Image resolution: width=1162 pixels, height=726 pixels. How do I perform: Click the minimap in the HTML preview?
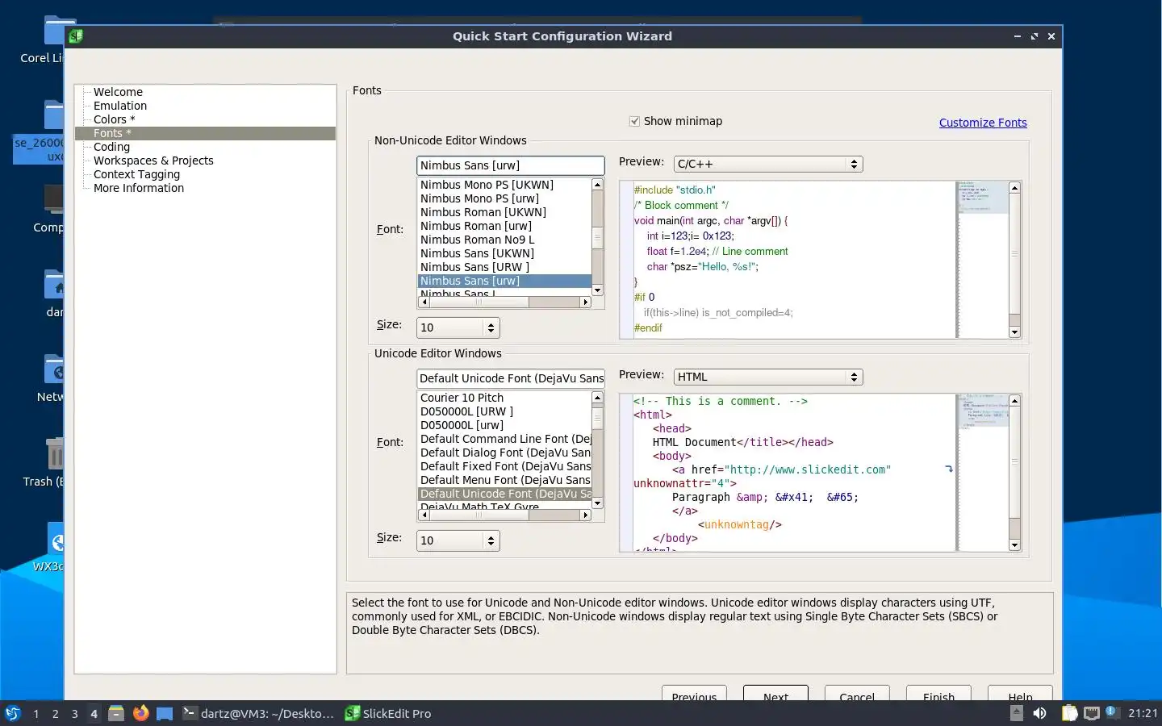coord(982,472)
